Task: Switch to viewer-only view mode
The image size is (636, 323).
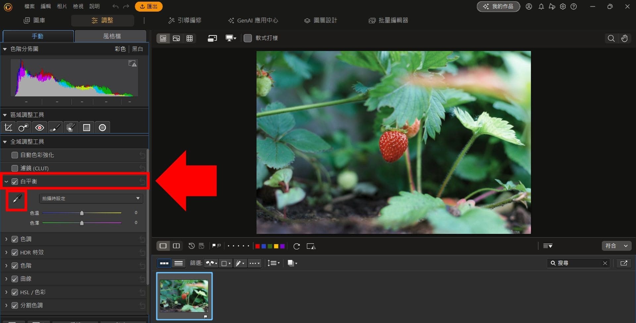Action: pyautogui.click(x=176, y=38)
